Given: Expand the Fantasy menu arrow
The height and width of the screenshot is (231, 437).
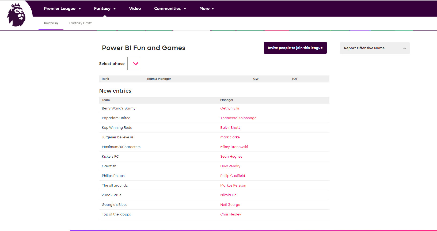Looking at the screenshot, I should (115, 9).
